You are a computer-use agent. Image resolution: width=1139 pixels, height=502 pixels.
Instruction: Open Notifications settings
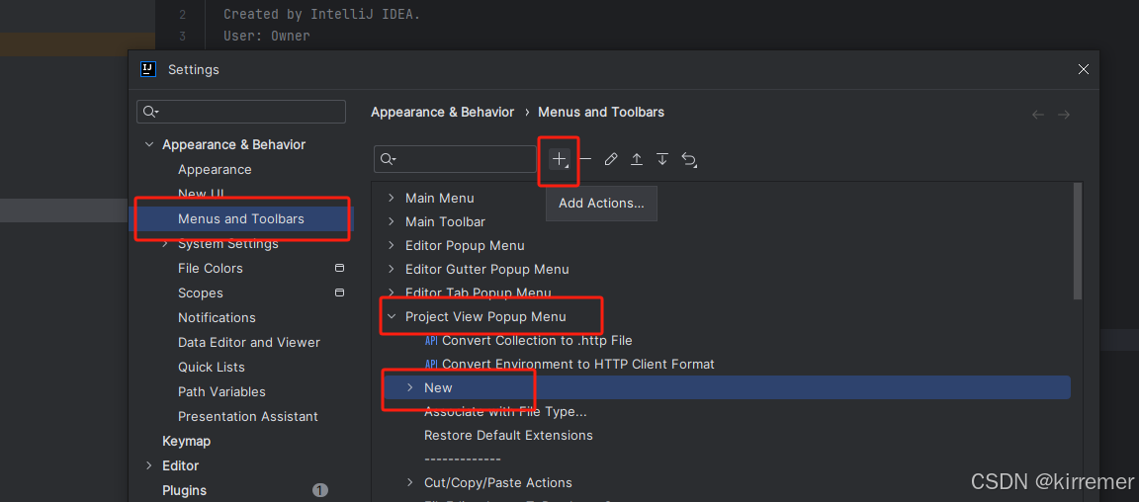click(x=218, y=317)
